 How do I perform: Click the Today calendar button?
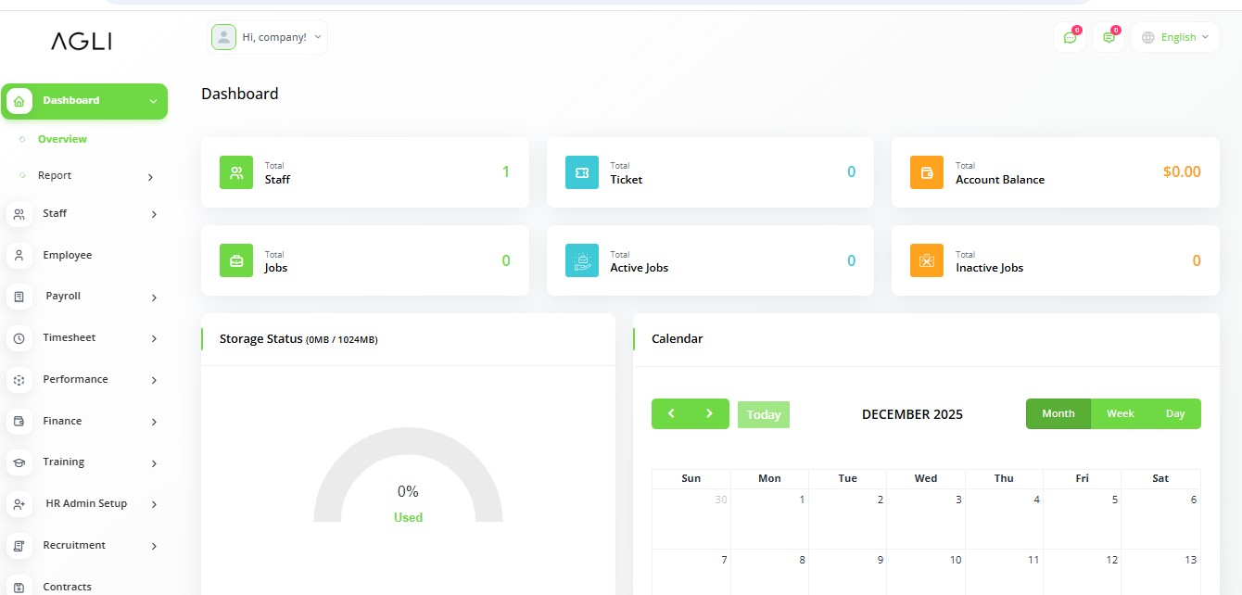(x=763, y=414)
